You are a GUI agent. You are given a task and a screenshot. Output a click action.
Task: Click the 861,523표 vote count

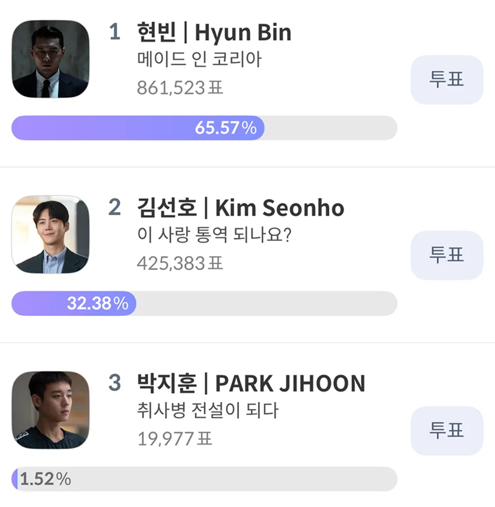click(x=180, y=87)
